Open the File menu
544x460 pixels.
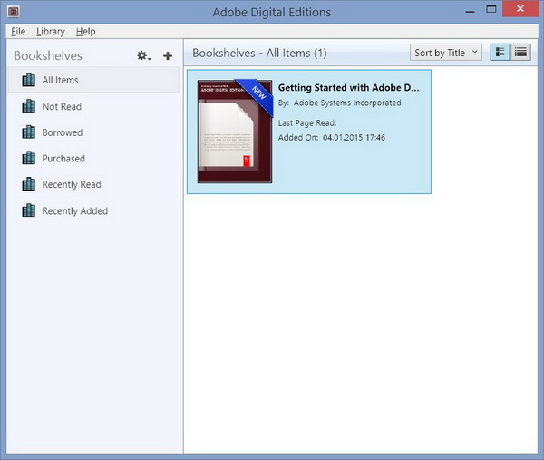pos(18,32)
